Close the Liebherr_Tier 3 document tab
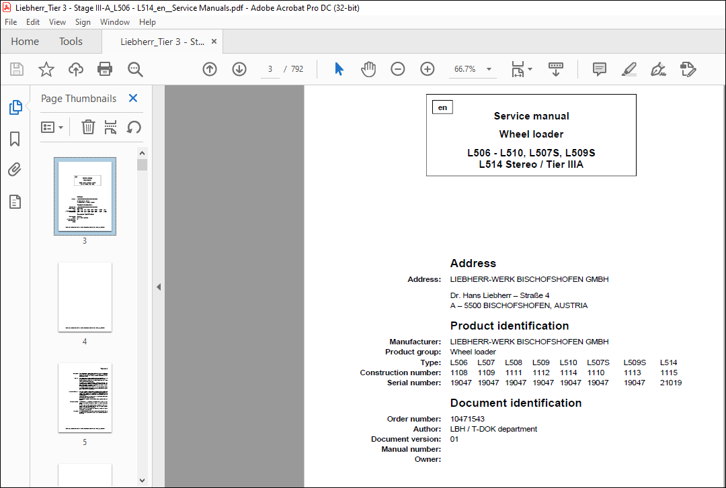This screenshot has width=726, height=488. [214, 41]
